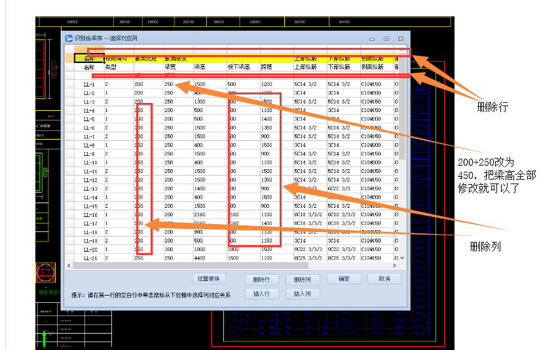539x350 pixels.
Task: Open the yellow 侧面纵筋 column header
Action: pyautogui.click(x=377, y=58)
